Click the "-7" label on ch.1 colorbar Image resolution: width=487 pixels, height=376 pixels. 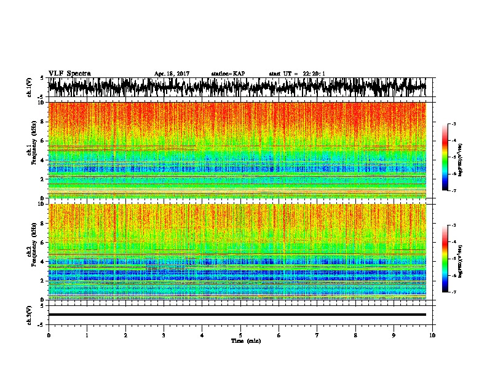pyautogui.click(x=453, y=190)
